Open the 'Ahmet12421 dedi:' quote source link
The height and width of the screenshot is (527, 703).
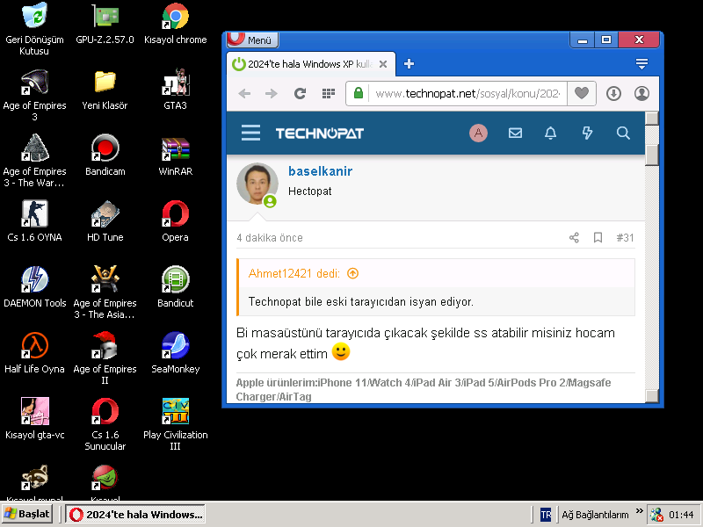coord(294,273)
